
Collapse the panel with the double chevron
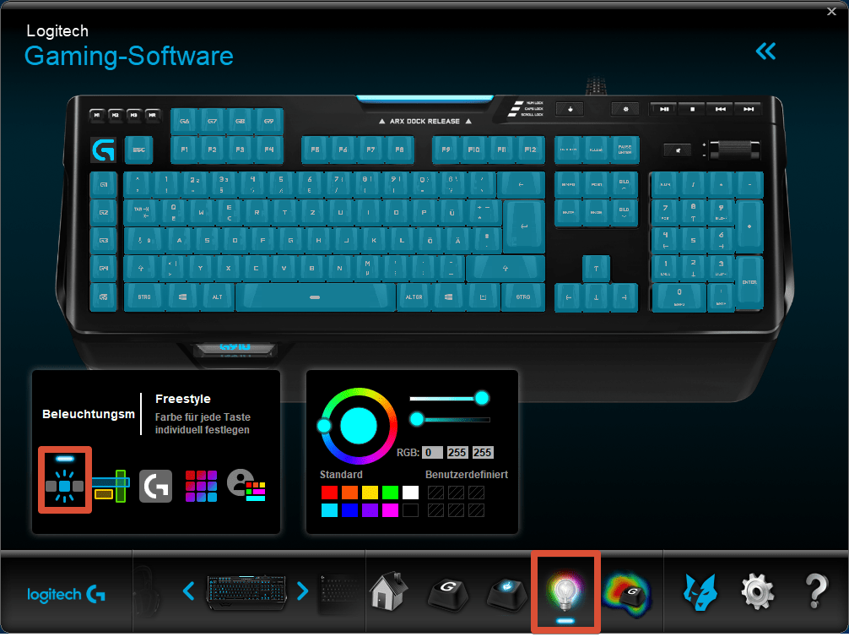765,52
